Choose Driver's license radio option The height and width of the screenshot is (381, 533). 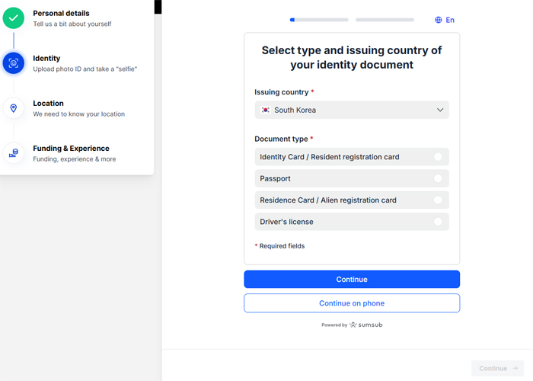pyautogui.click(x=438, y=222)
